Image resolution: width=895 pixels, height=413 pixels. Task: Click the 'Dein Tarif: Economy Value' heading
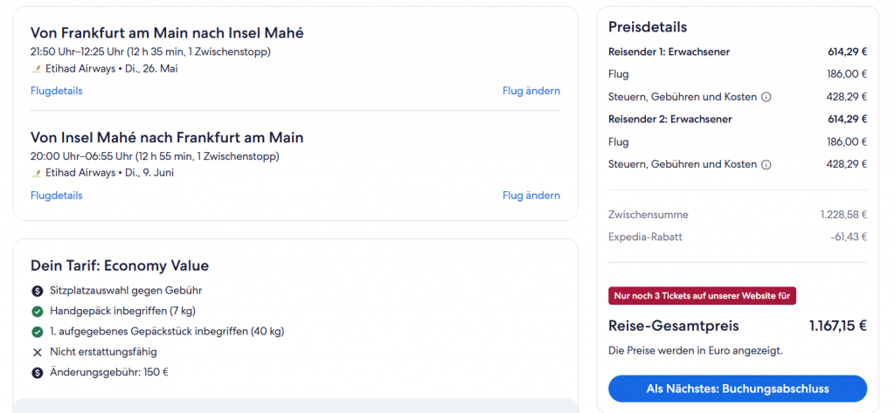[120, 265]
